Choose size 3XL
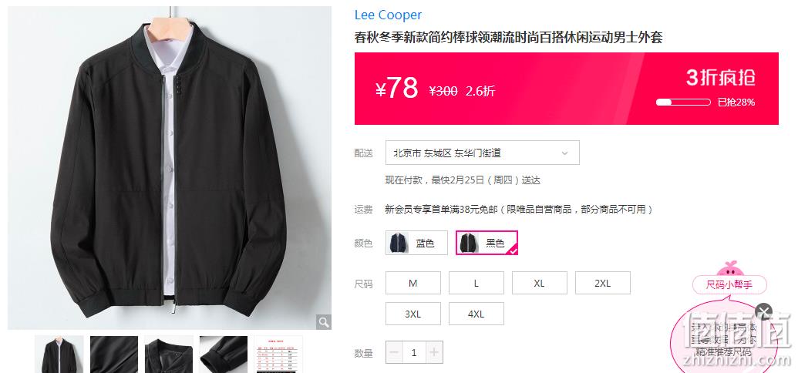Screen dimensions: 798x373 tap(412, 314)
